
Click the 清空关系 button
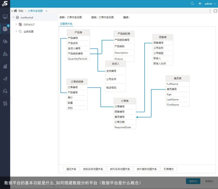(71, 169)
